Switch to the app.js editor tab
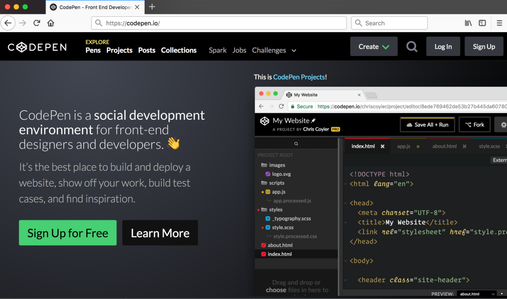507x299 pixels. pos(404,146)
